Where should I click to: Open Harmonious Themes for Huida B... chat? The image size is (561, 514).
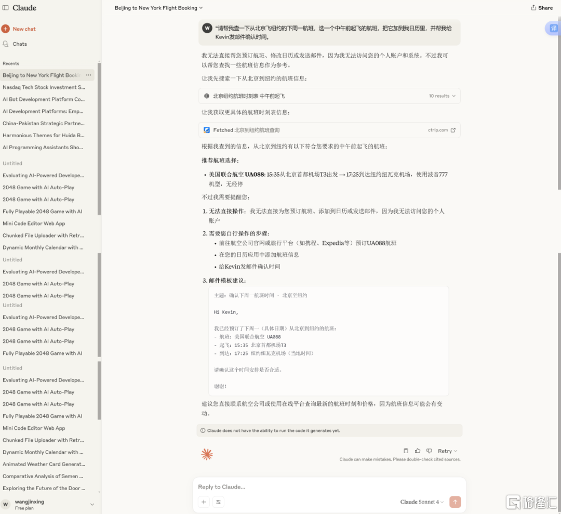[x=44, y=135]
